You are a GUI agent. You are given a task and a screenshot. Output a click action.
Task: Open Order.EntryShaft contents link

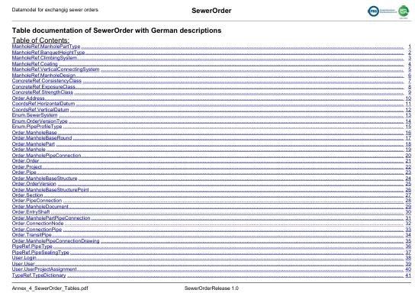[x=31, y=212]
